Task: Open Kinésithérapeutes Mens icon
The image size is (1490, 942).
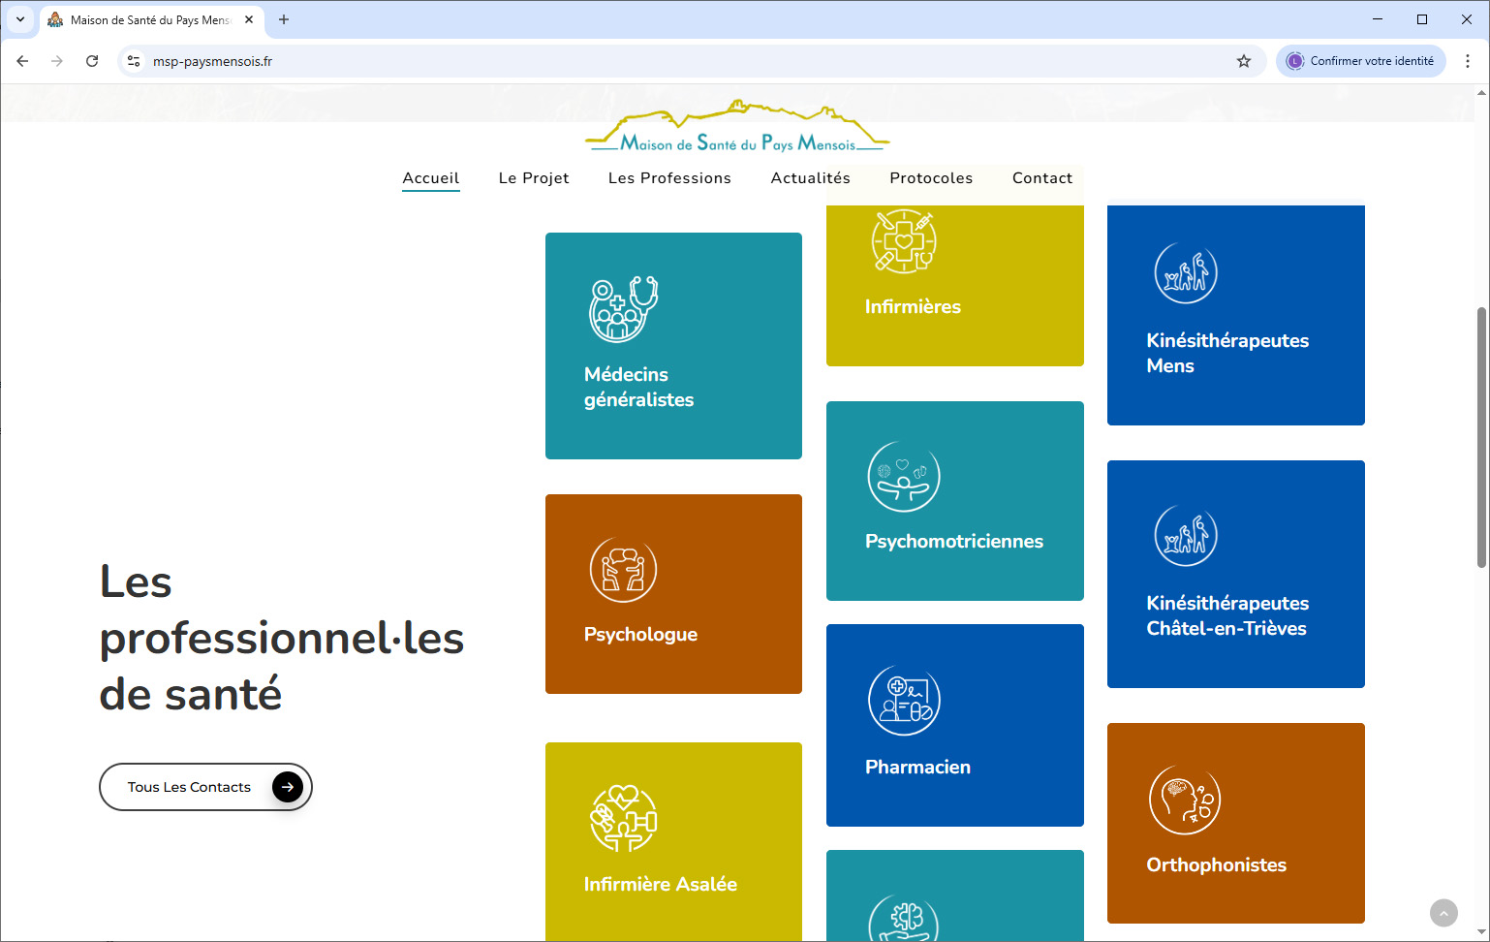Action: [1185, 273]
